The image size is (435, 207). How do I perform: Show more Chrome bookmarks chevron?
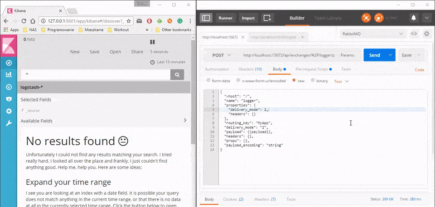[147, 30]
